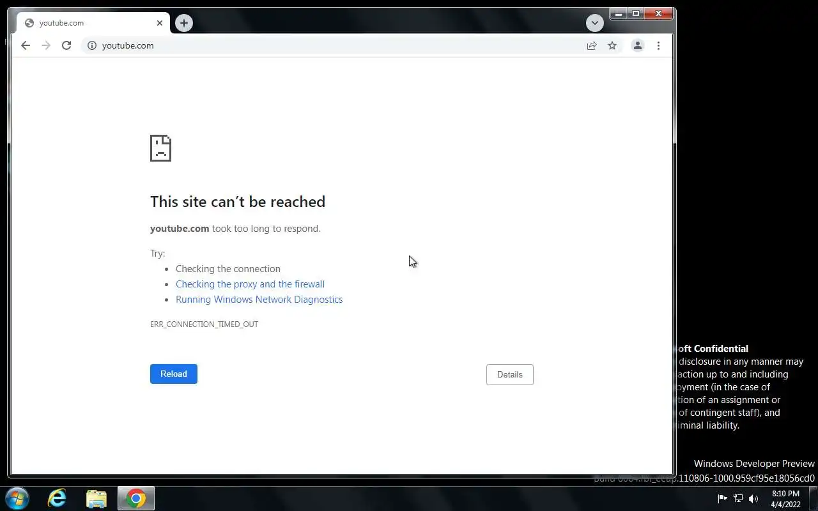The width and height of the screenshot is (818, 511).
Task: Maximize the Chrome window
Action: [635, 13]
